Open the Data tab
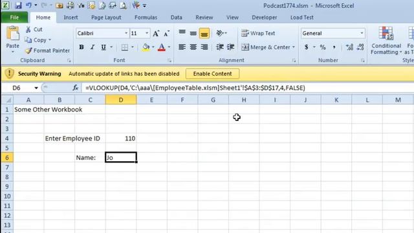Screen dimensions: 414x233 (x=176, y=17)
